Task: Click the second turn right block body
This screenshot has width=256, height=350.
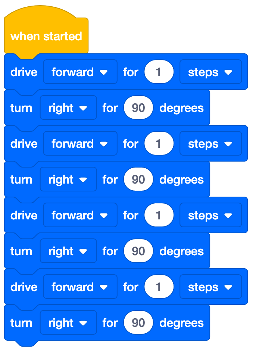Action: [21, 179]
